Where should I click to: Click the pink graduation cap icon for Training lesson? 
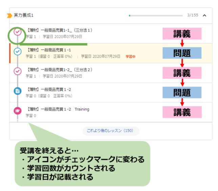18,111
